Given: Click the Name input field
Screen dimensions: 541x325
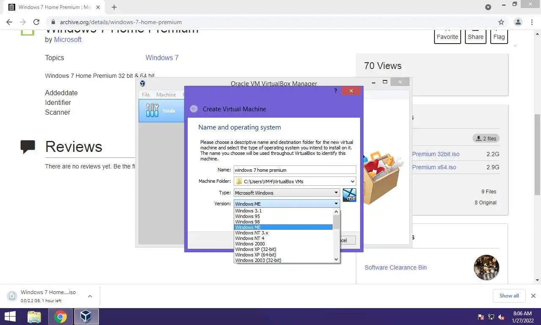Looking at the screenshot, I should point(295,170).
